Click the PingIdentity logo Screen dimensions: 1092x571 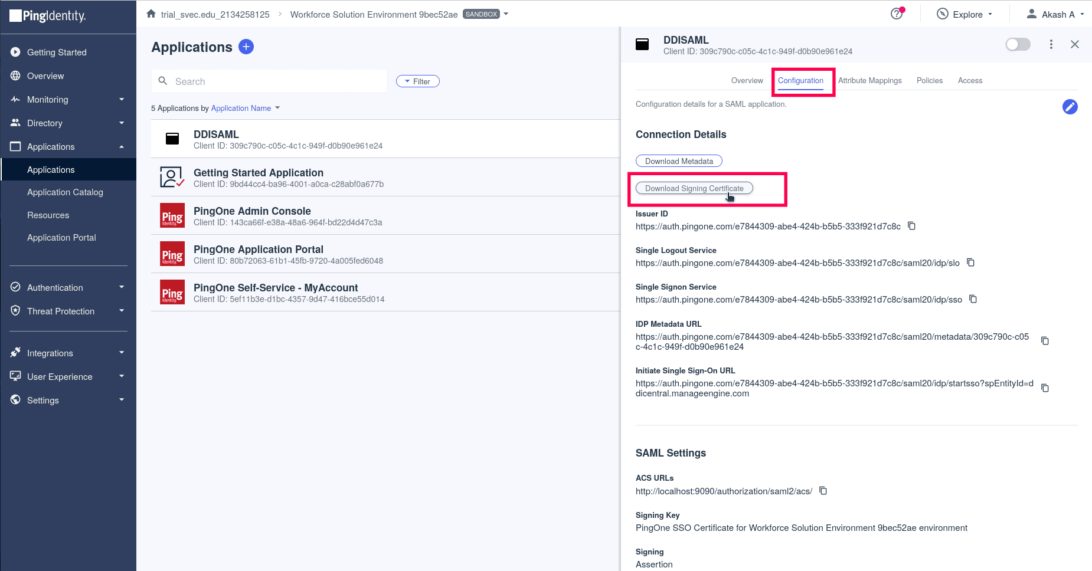[48, 16]
